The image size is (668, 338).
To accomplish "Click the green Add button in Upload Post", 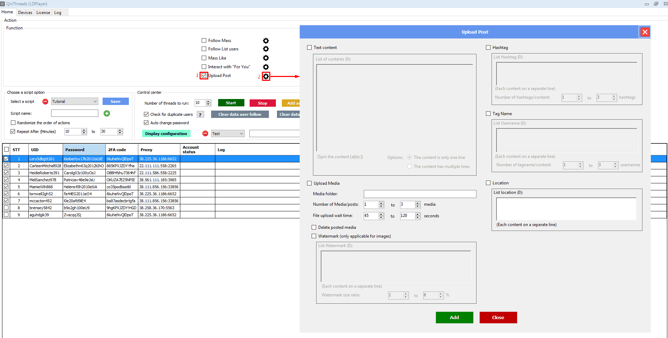I will (x=454, y=317).
